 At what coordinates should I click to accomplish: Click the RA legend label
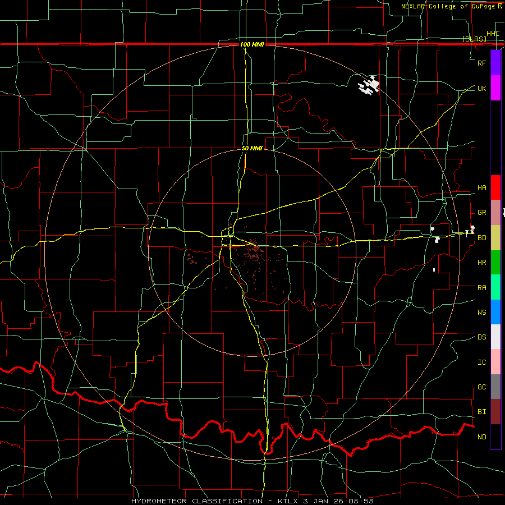pos(482,288)
